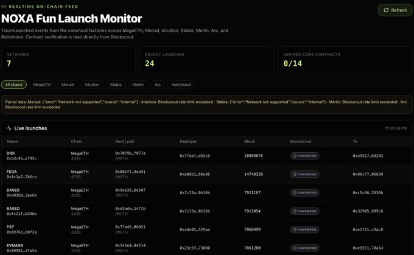
Task: Filter launches by Arc chain
Action: pos(157,85)
